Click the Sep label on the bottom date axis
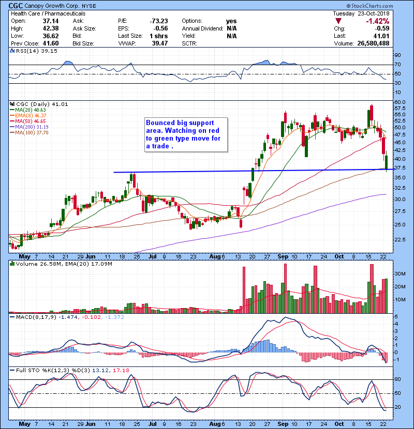 tap(283, 424)
